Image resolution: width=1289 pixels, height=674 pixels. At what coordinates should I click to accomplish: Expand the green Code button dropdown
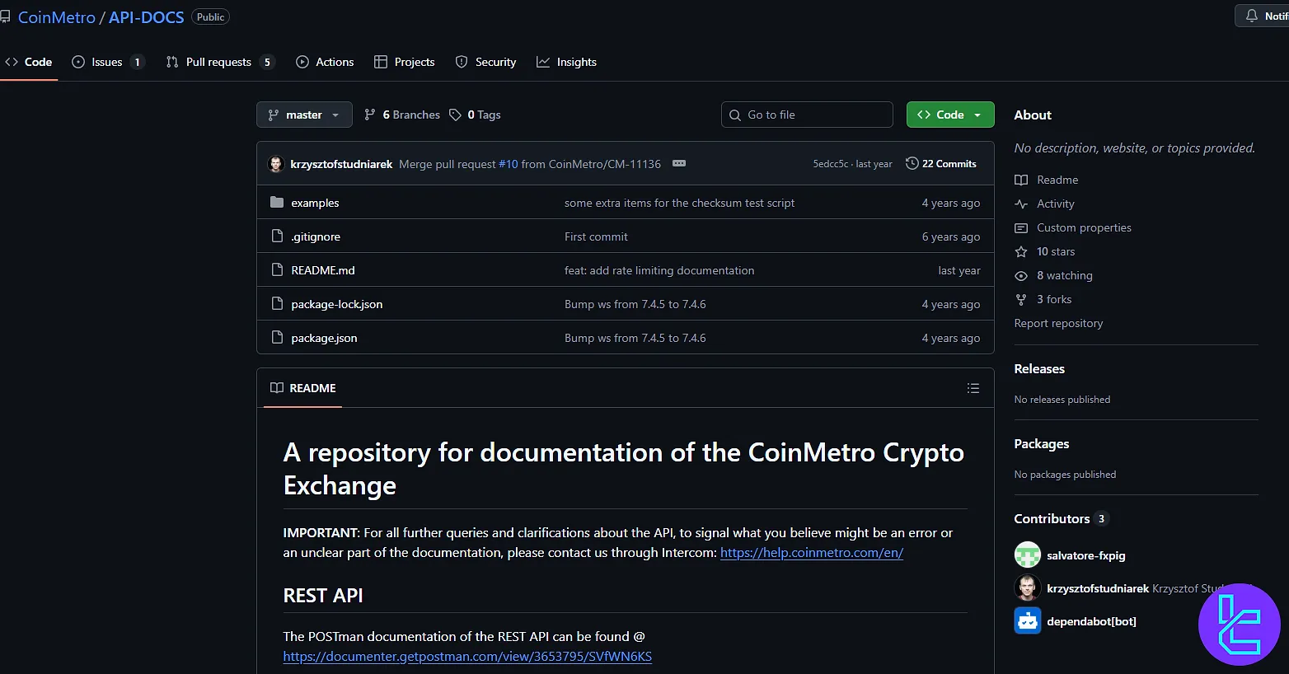coord(950,115)
